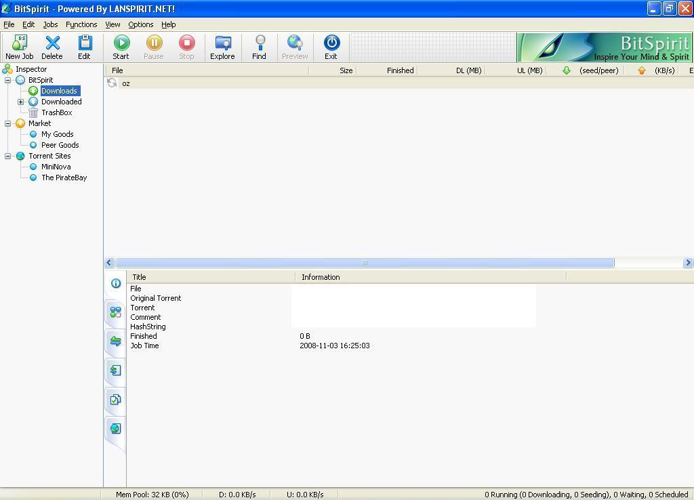Open the Help menu
This screenshot has width=694, height=500.
point(168,24)
